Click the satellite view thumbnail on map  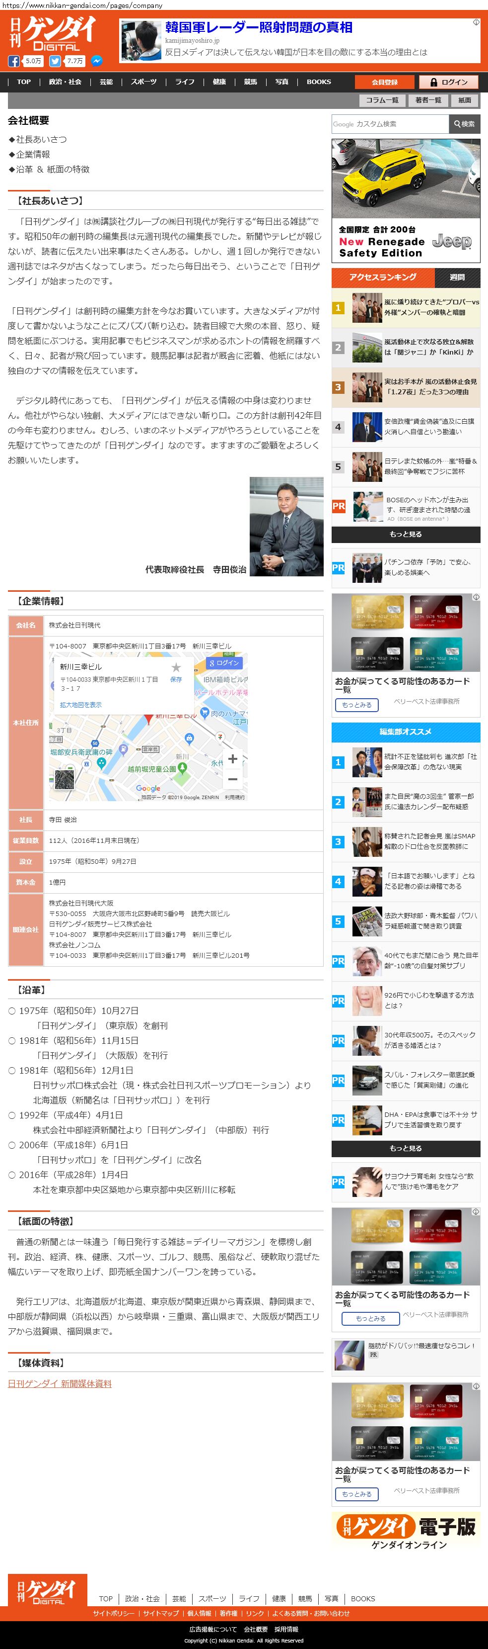point(64,779)
